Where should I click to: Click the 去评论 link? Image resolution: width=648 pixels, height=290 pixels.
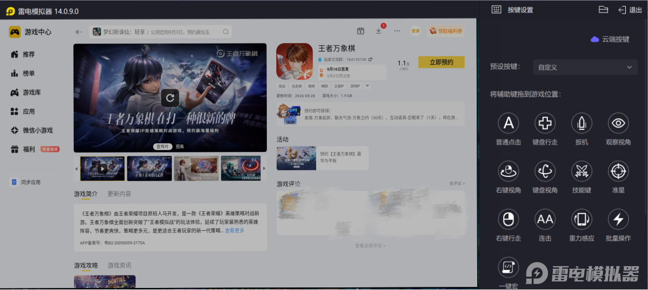point(457,184)
